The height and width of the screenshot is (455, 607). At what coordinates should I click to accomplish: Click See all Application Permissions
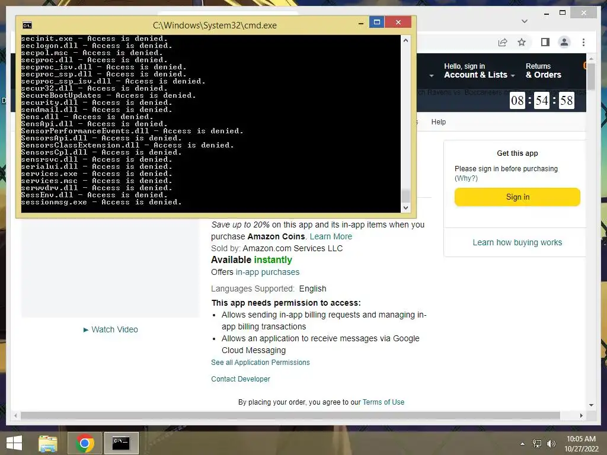tap(261, 363)
